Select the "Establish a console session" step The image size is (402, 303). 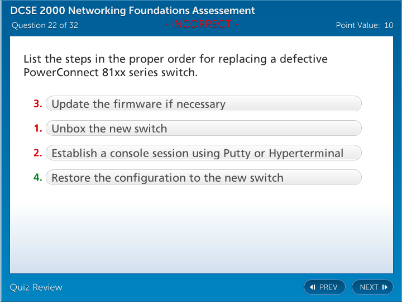tap(203, 153)
